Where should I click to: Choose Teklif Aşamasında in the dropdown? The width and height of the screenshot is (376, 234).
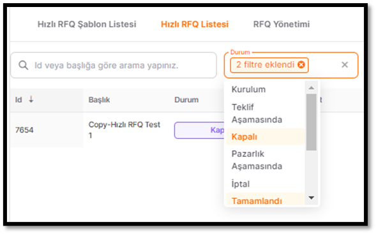click(x=265, y=113)
